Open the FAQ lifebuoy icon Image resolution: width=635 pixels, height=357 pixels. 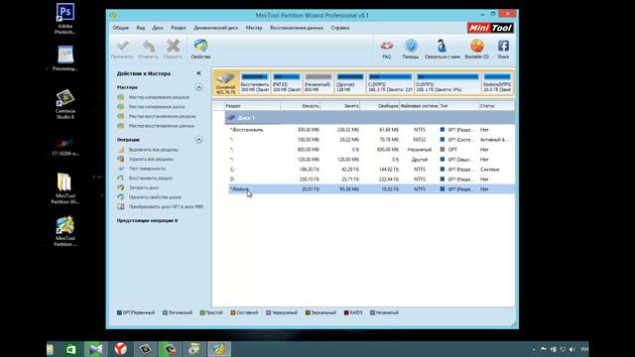(387, 47)
